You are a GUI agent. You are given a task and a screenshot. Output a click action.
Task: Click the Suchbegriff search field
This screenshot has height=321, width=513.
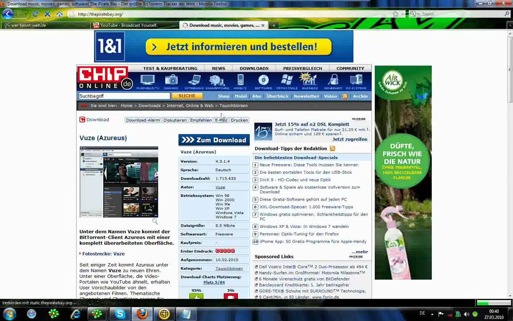[x=124, y=96]
